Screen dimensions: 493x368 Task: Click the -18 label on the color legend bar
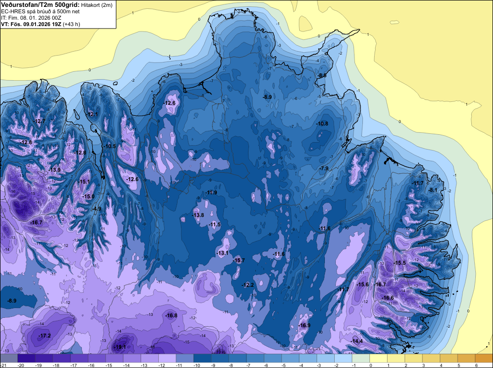(56, 365)
